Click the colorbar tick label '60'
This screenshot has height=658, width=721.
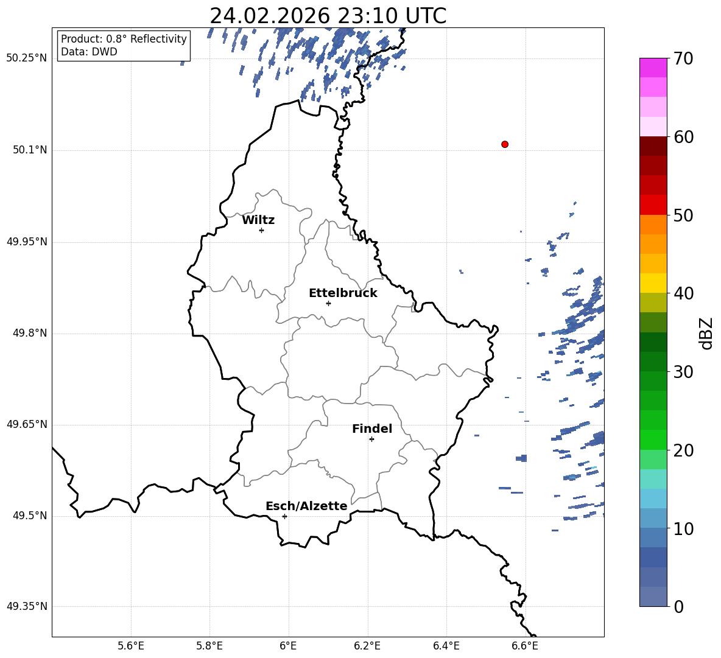[683, 137]
